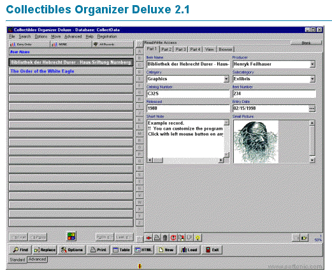Click inside the Short Note text area

click(x=185, y=139)
